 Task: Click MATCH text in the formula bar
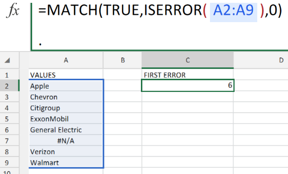point(72,10)
